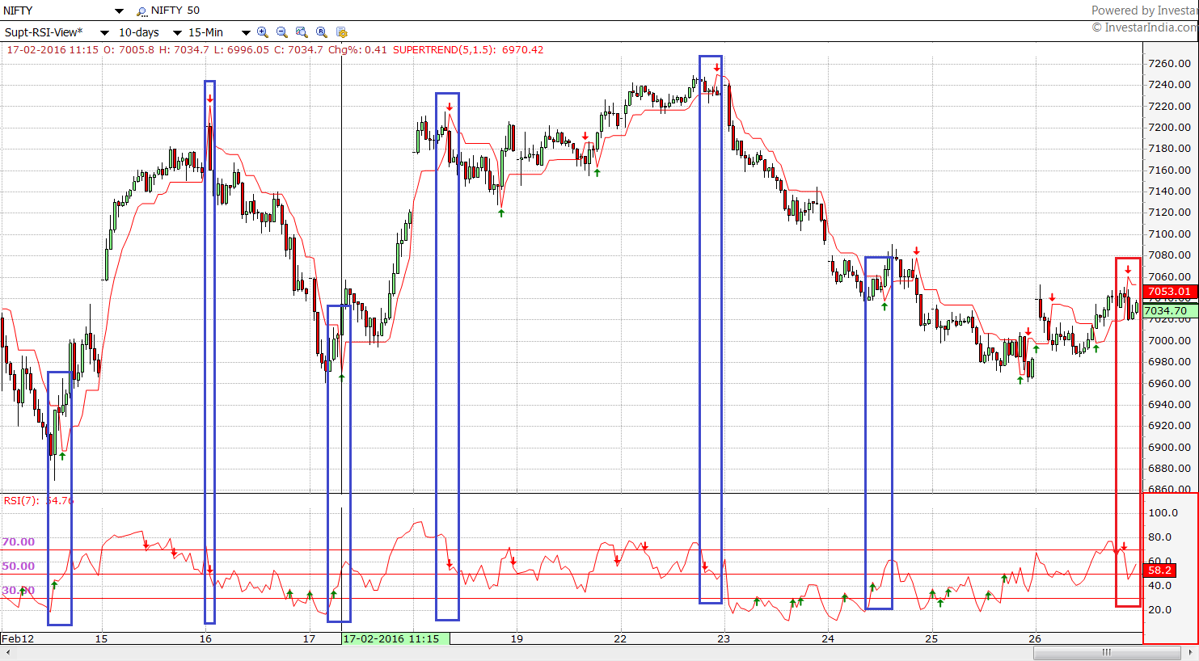1199x661 pixels.
Task: Expand the Supt-RSI-View dropdown
Action: tap(104, 33)
